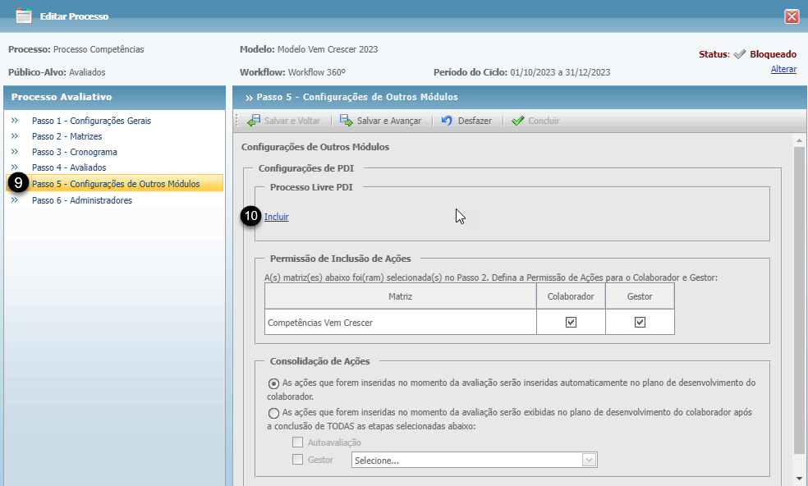This screenshot has width=808, height=486.
Task: Click the Concluir green checkmark icon
Action: (x=518, y=121)
